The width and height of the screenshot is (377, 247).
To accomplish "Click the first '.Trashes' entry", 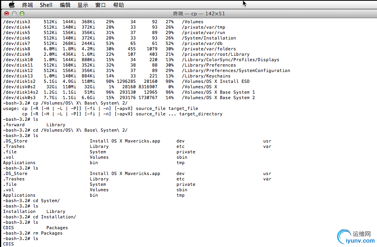I will point(14,146).
